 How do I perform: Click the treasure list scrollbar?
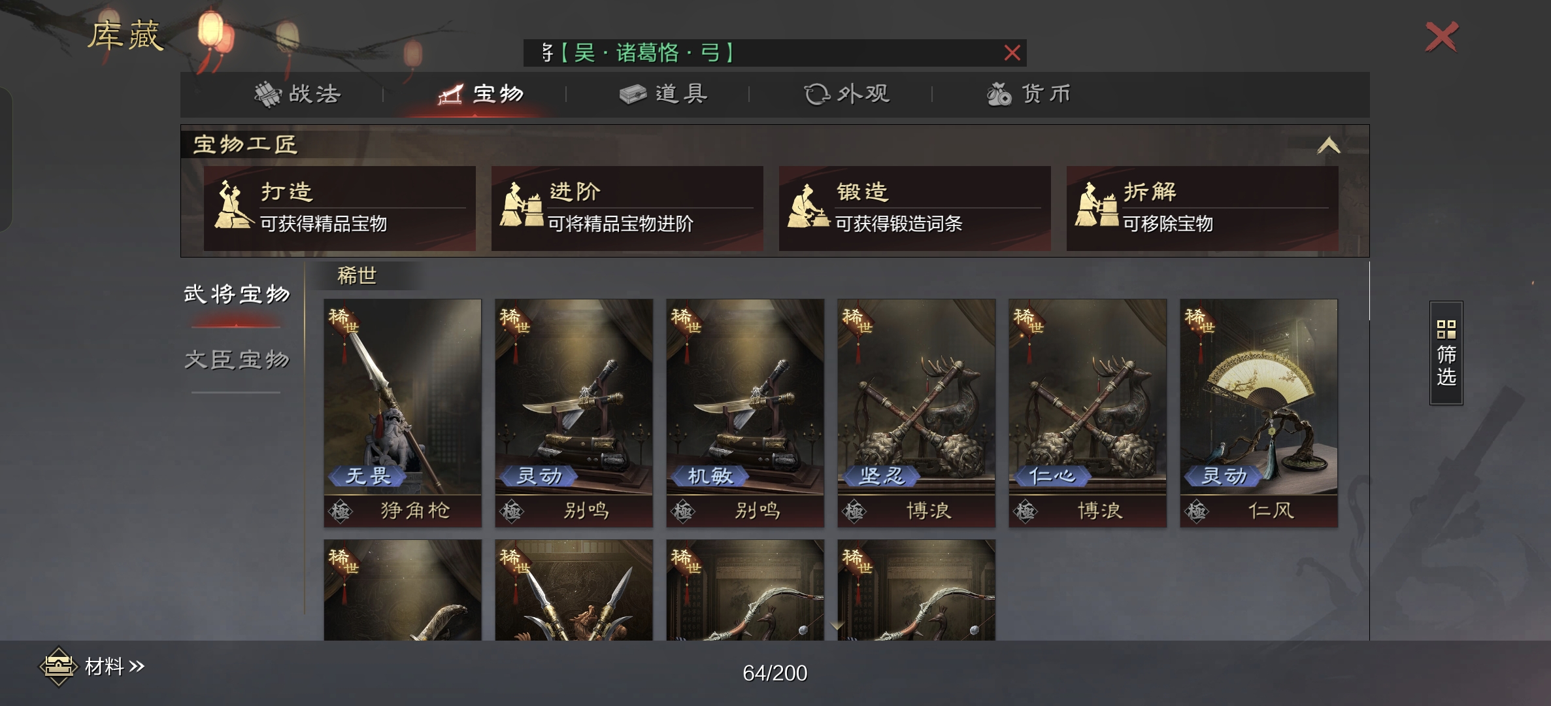click(1369, 291)
